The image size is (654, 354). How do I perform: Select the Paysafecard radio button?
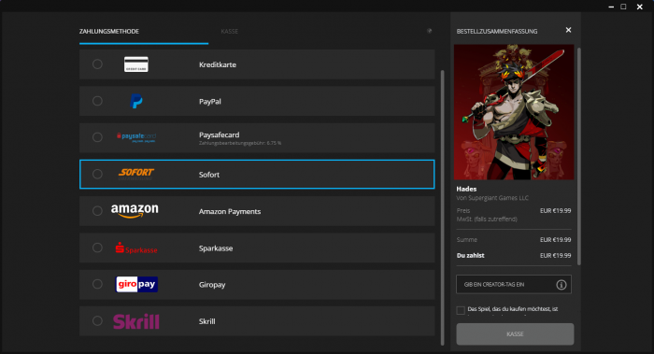(97, 137)
